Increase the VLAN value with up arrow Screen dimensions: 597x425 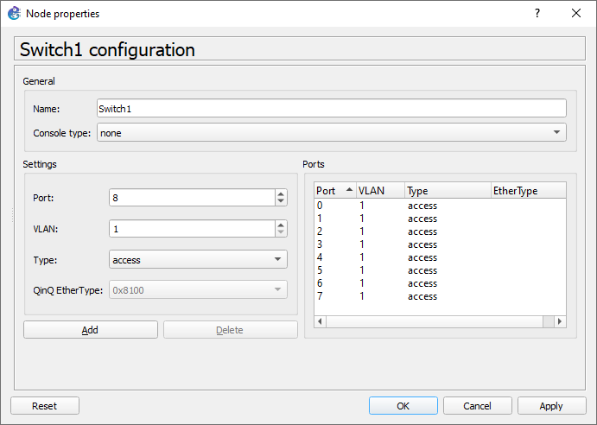281,225
